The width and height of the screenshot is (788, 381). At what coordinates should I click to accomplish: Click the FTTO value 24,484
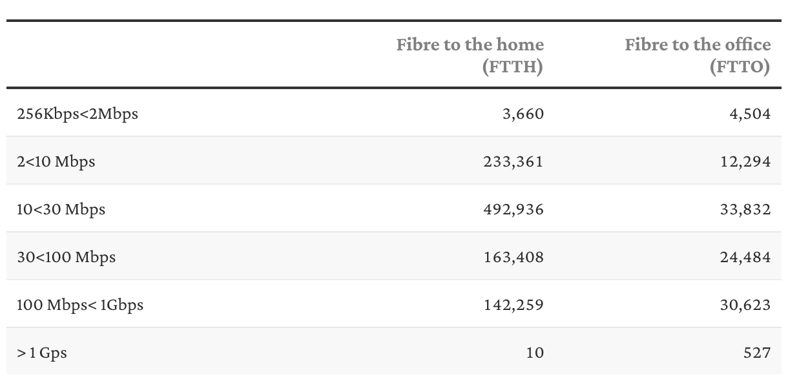click(745, 257)
